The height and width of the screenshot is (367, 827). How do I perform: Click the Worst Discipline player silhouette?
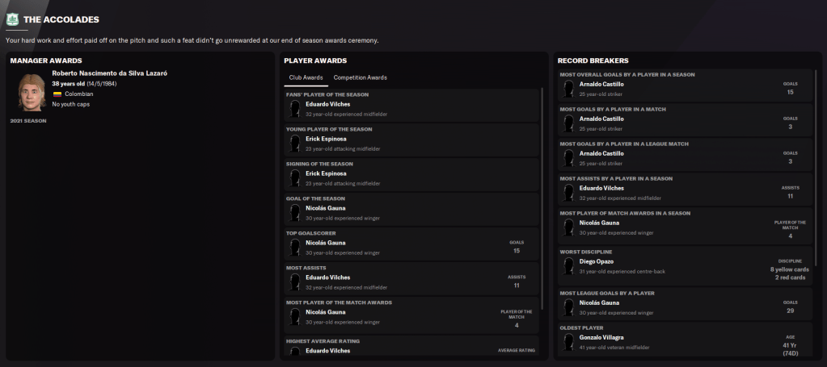click(569, 267)
